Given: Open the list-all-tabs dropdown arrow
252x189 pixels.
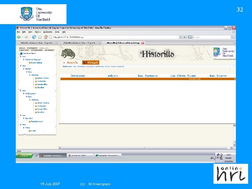Looking at the screenshot, I should click(x=234, y=43).
